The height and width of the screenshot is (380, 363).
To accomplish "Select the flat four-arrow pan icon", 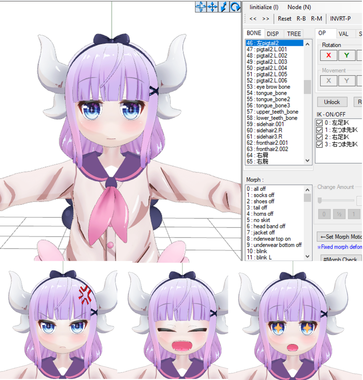I will click(x=212, y=7).
